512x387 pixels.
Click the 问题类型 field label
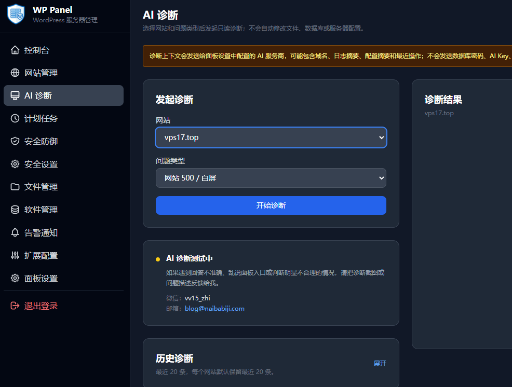170,161
